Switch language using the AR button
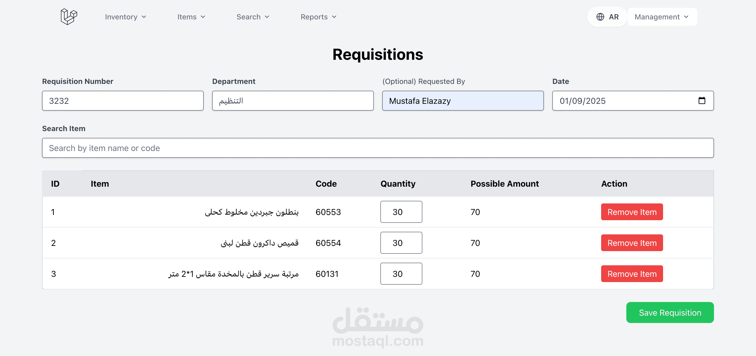 pos(613,17)
